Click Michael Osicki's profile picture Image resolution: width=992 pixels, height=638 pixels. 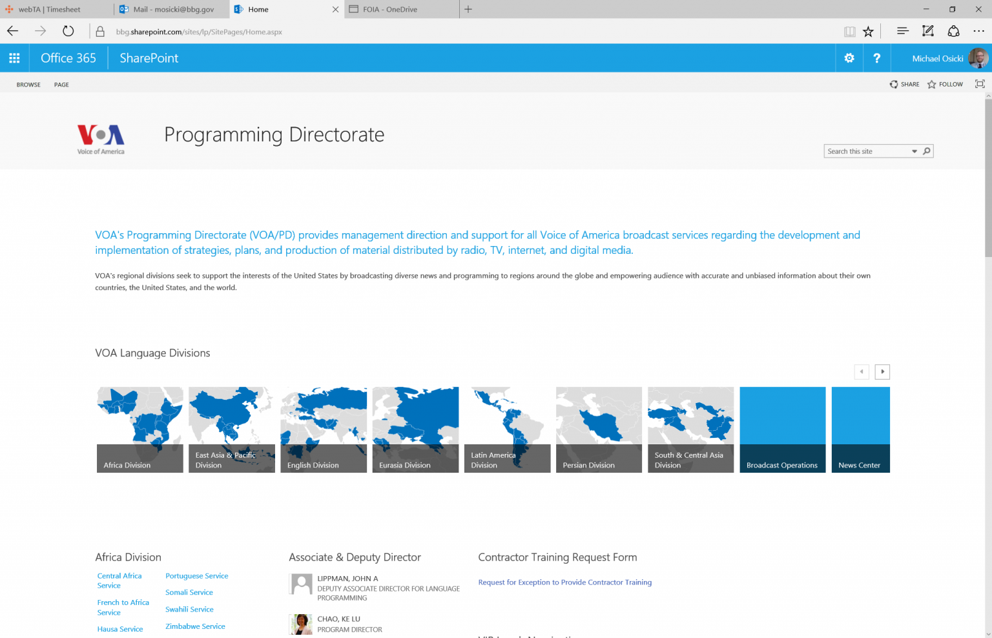pyautogui.click(x=978, y=58)
